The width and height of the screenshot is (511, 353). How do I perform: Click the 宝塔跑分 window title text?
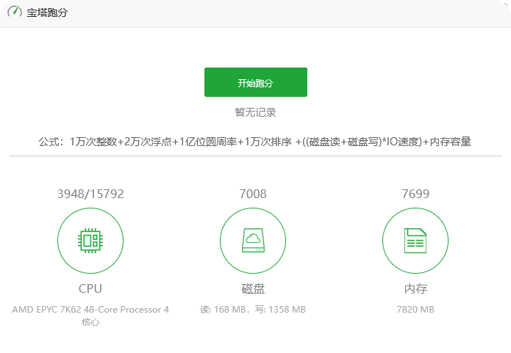click(47, 13)
